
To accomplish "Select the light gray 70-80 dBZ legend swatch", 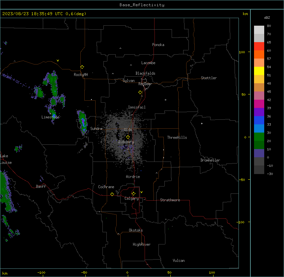I will click(259, 30).
